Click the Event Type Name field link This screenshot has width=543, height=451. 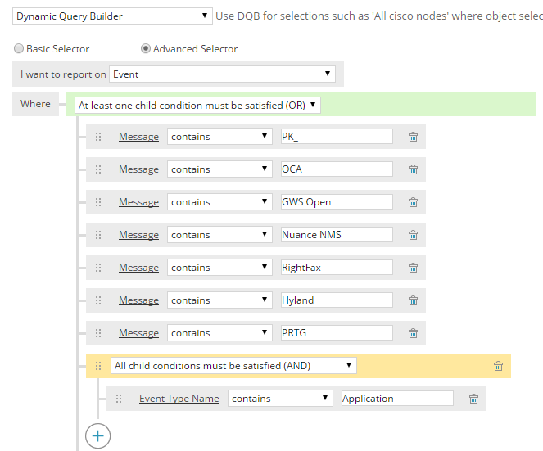[x=179, y=399]
